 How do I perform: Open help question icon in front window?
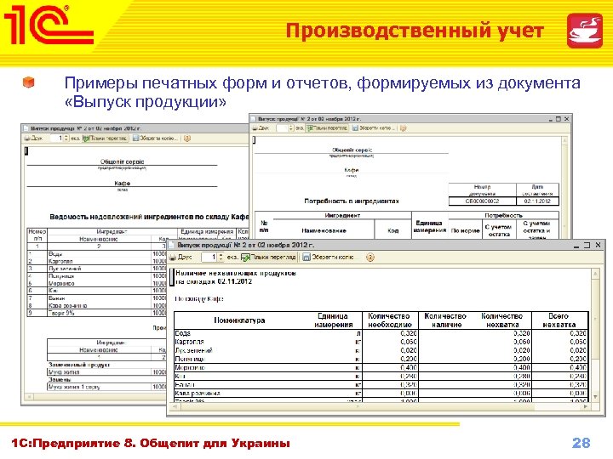coord(370,258)
